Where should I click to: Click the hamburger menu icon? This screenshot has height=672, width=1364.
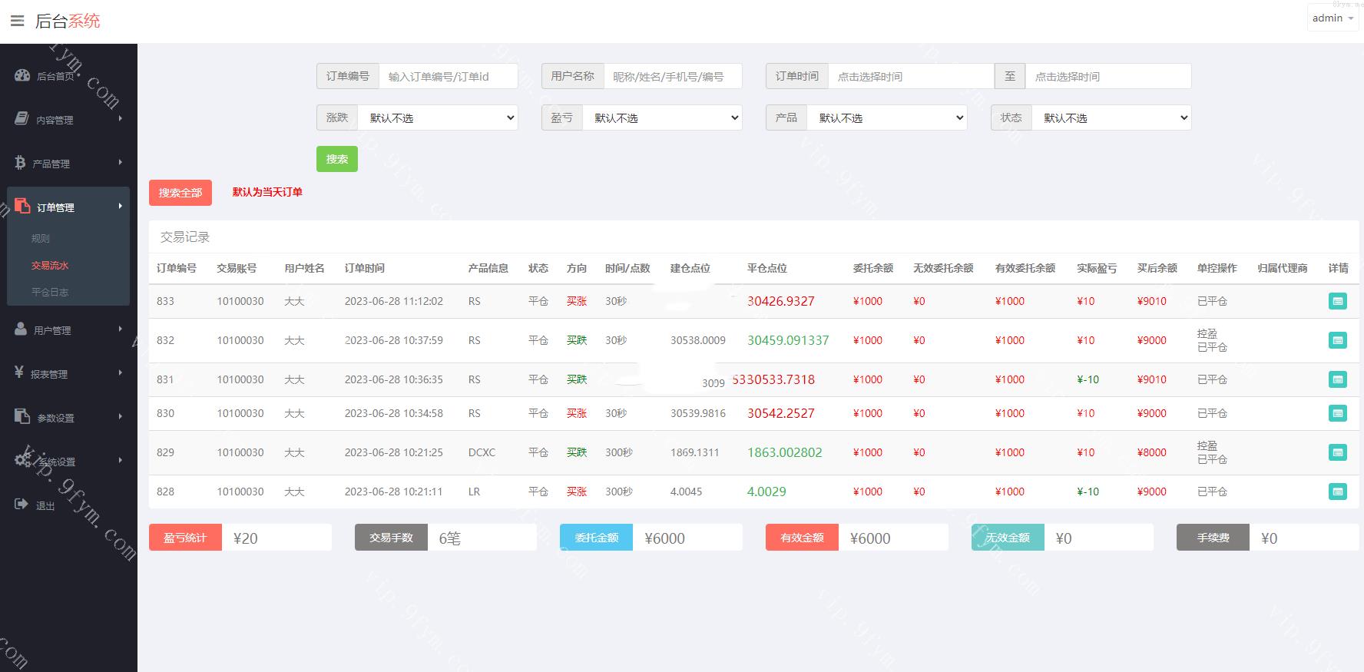[x=17, y=21]
